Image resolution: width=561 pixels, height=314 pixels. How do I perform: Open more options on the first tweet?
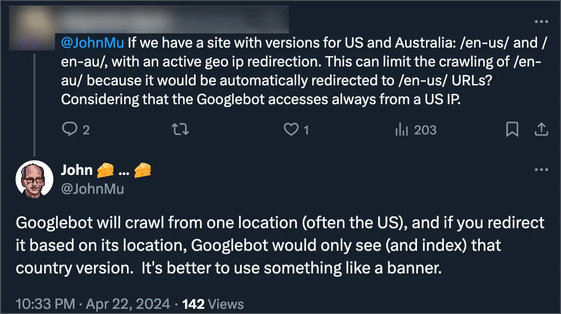coord(542,21)
